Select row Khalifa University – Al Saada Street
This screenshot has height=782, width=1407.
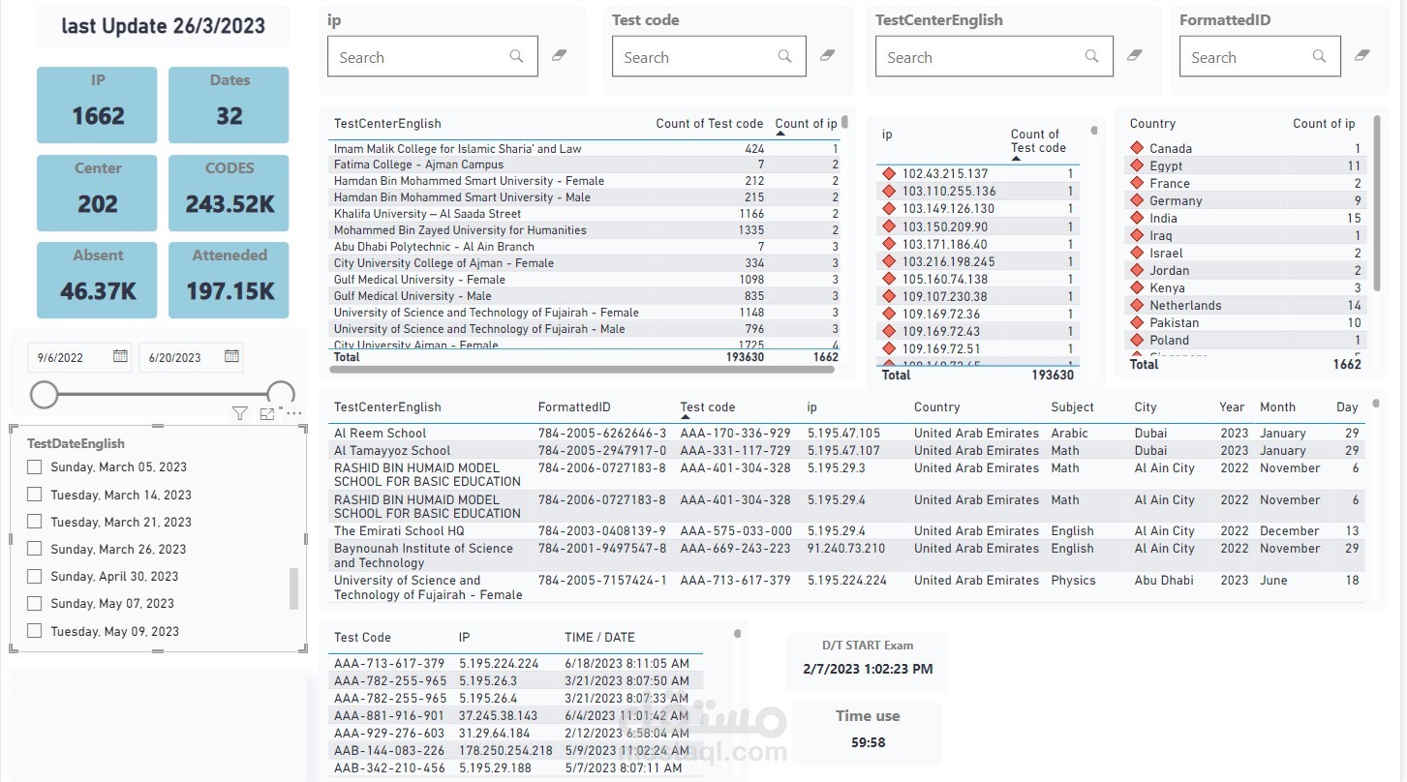click(586, 214)
